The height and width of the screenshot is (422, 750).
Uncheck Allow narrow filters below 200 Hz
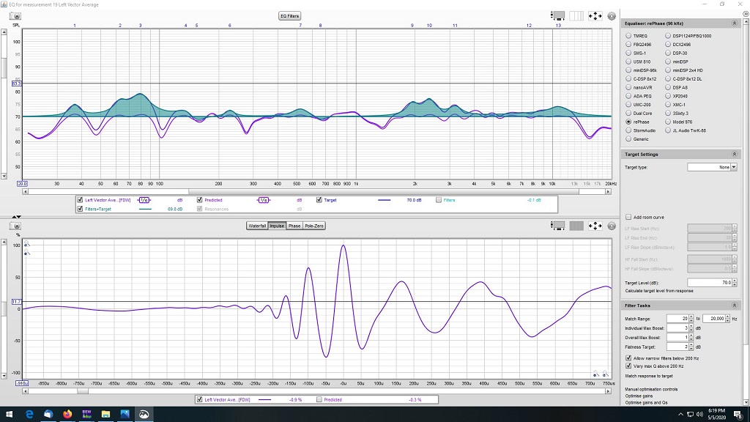tap(628, 358)
